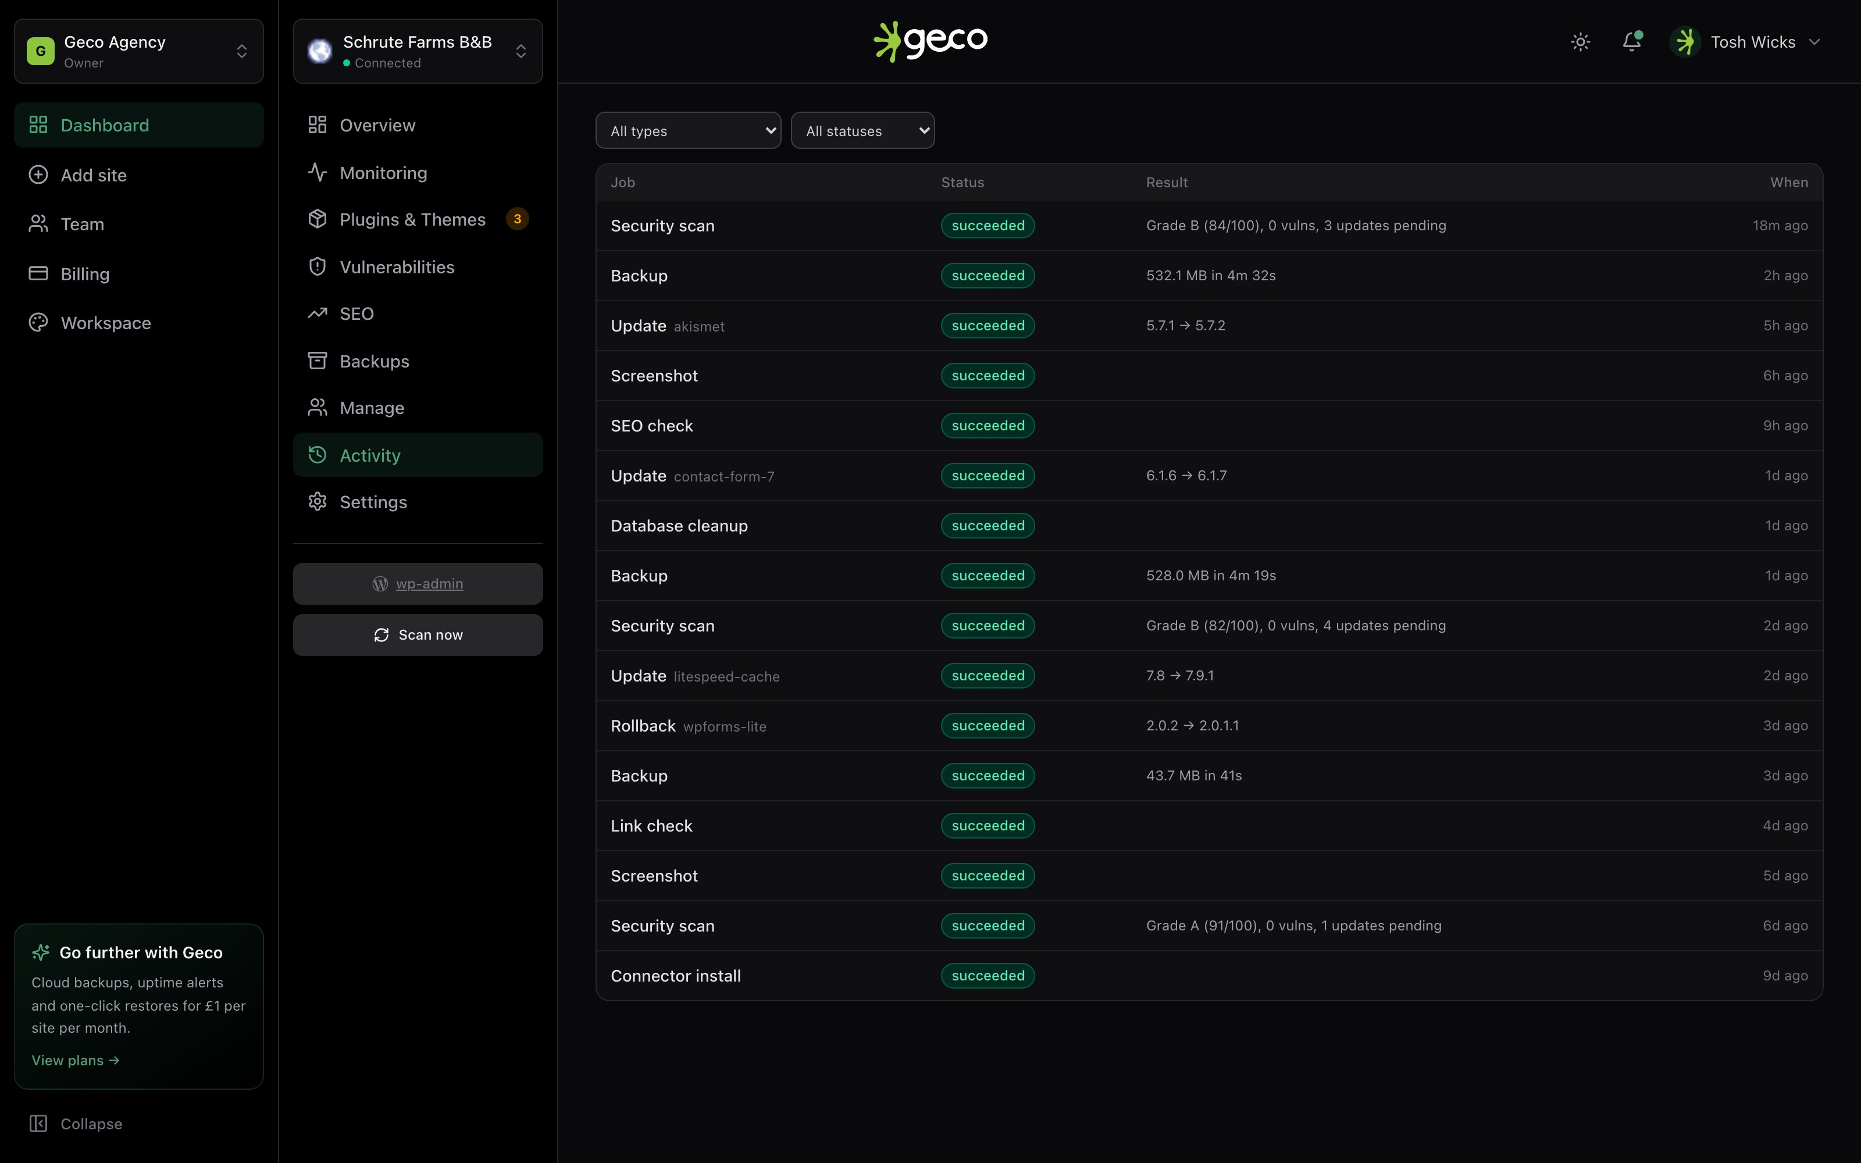Click the Dashboard grid icon

pyautogui.click(x=38, y=124)
